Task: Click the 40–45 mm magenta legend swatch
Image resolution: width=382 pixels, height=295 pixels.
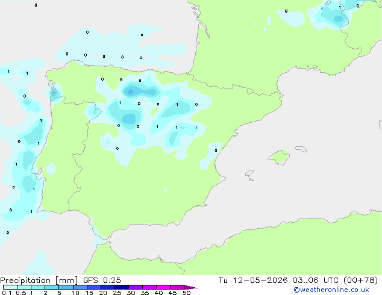Action: pos(163,287)
